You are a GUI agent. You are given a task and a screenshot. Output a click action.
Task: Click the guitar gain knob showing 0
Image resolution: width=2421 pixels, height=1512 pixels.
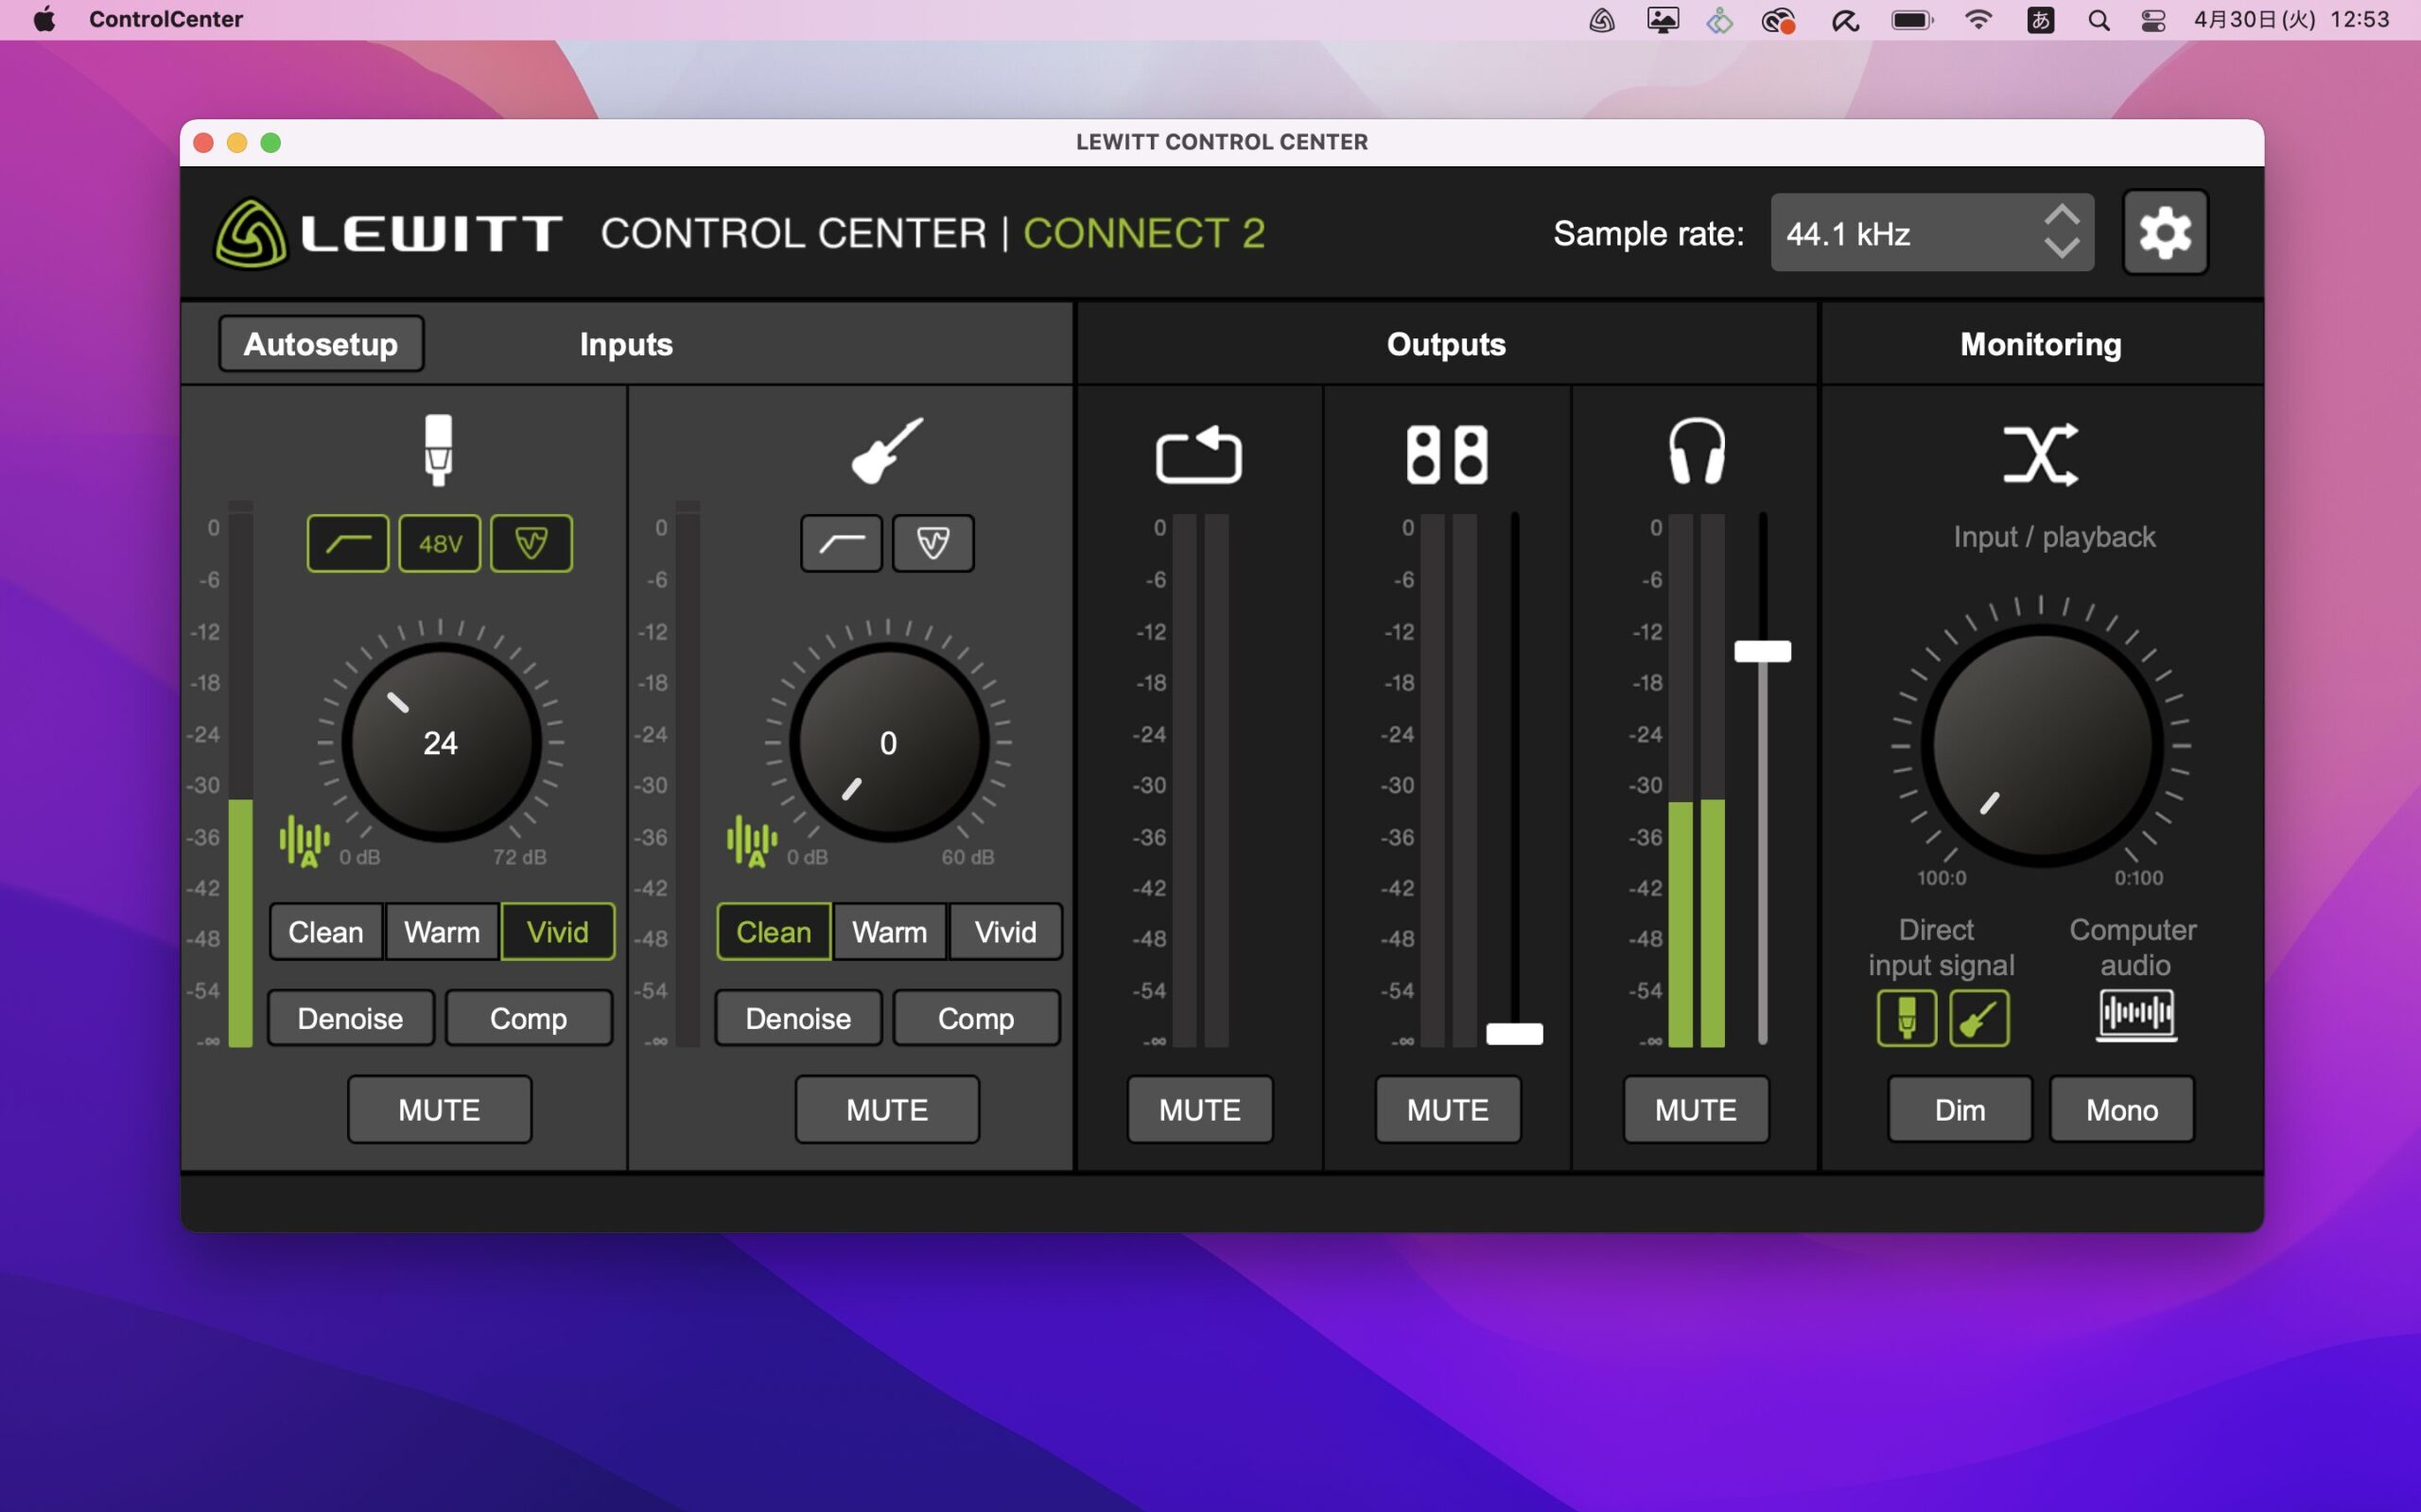(x=888, y=742)
